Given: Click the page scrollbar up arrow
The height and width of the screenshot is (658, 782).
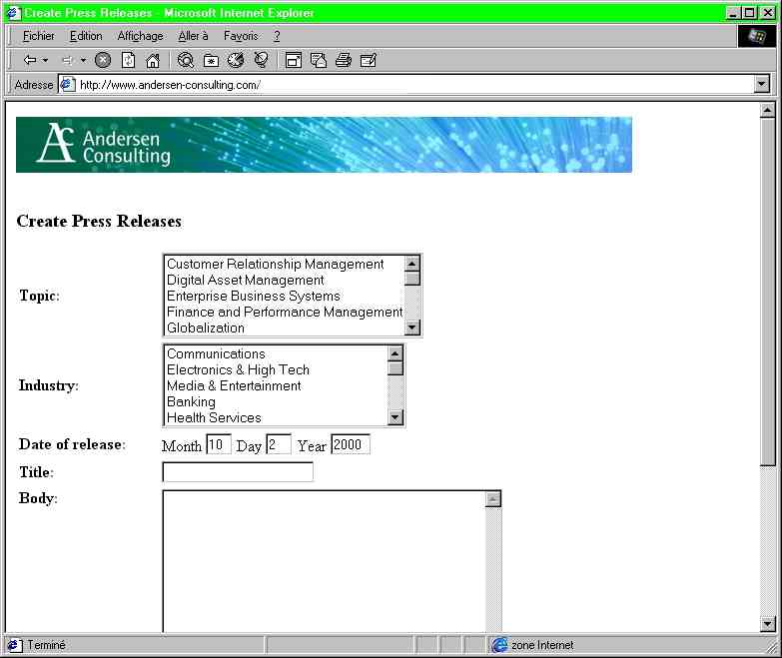Looking at the screenshot, I should [x=768, y=110].
